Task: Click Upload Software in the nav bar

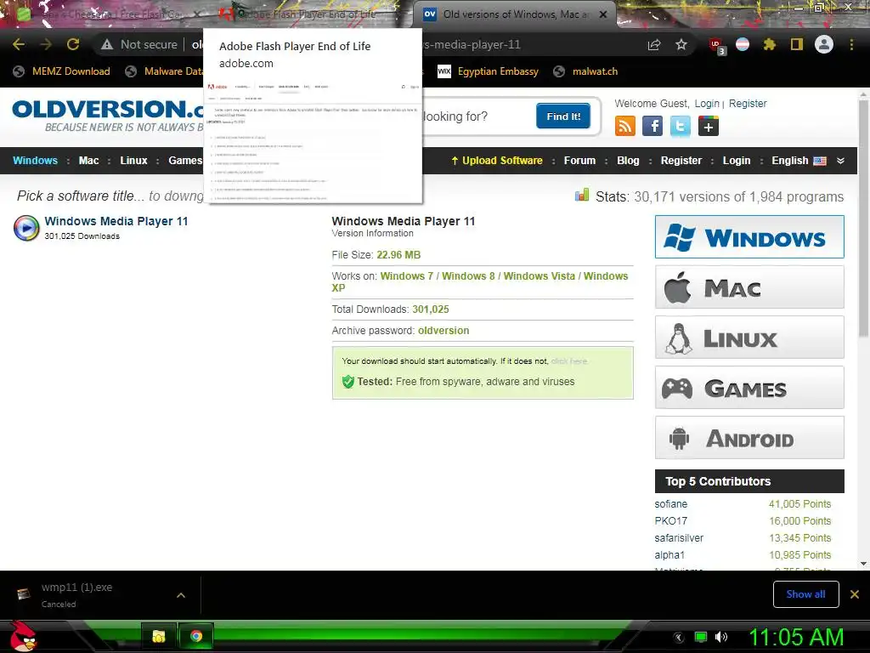Action: (x=496, y=161)
